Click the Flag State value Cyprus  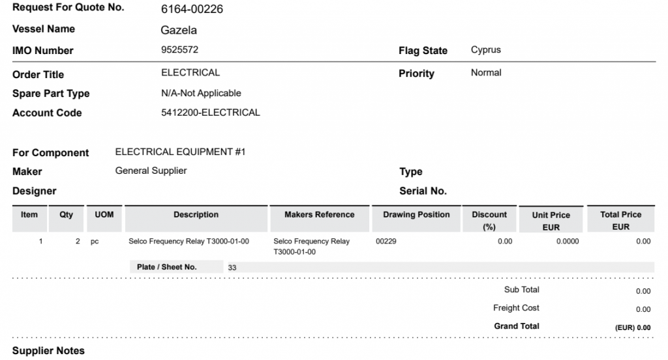tap(485, 49)
